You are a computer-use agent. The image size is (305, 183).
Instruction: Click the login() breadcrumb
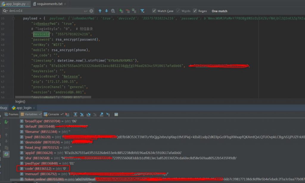tap(20, 101)
